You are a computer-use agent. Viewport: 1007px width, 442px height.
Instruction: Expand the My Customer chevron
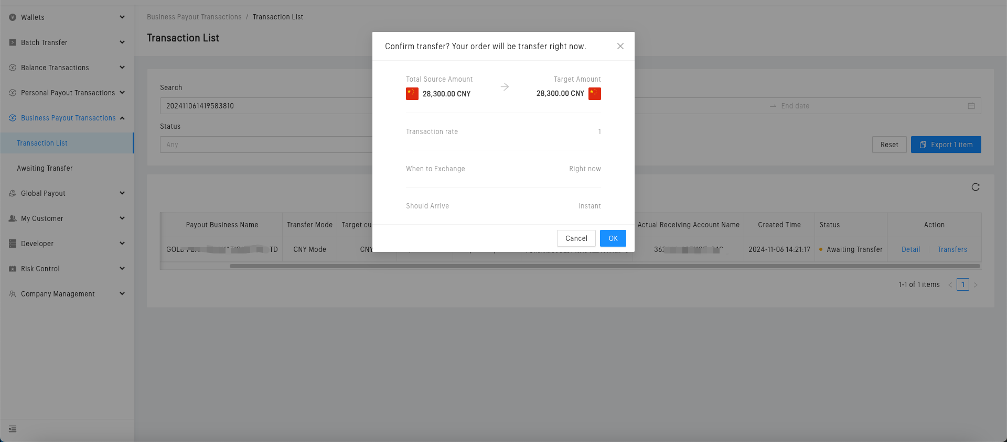click(x=122, y=218)
